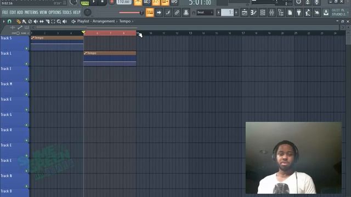
Task: Open the EDIT menu
Action: pyautogui.click(x=13, y=12)
